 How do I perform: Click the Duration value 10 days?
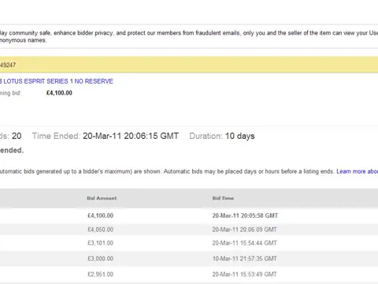pos(240,136)
